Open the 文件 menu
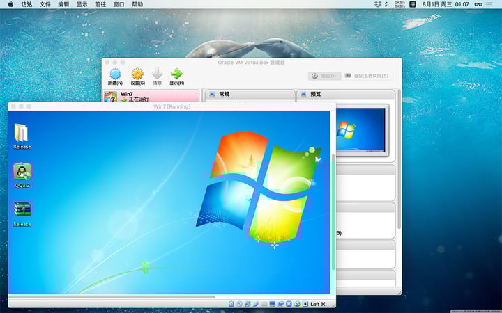Screen dimensions: 502x313 pyautogui.click(x=45, y=4)
